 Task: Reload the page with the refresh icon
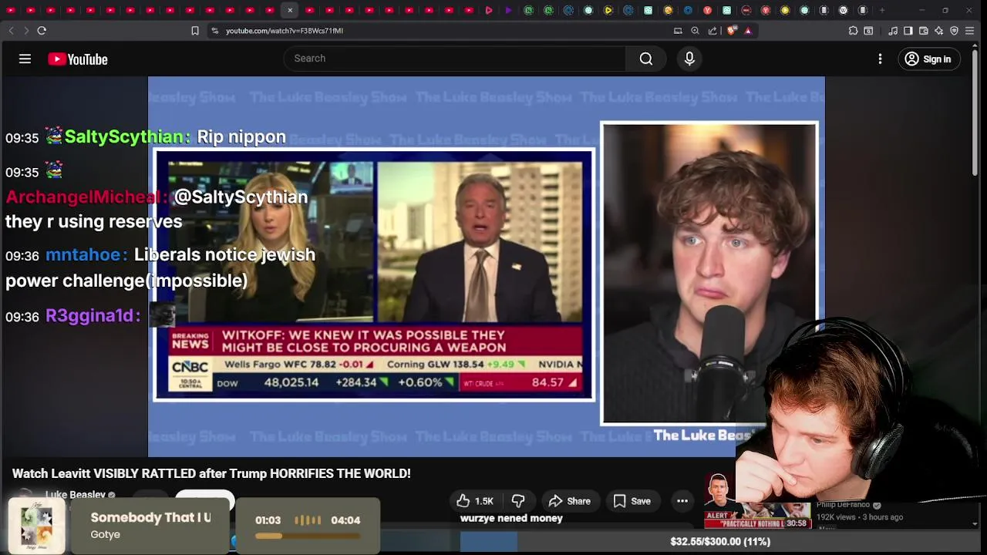tap(42, 31)
